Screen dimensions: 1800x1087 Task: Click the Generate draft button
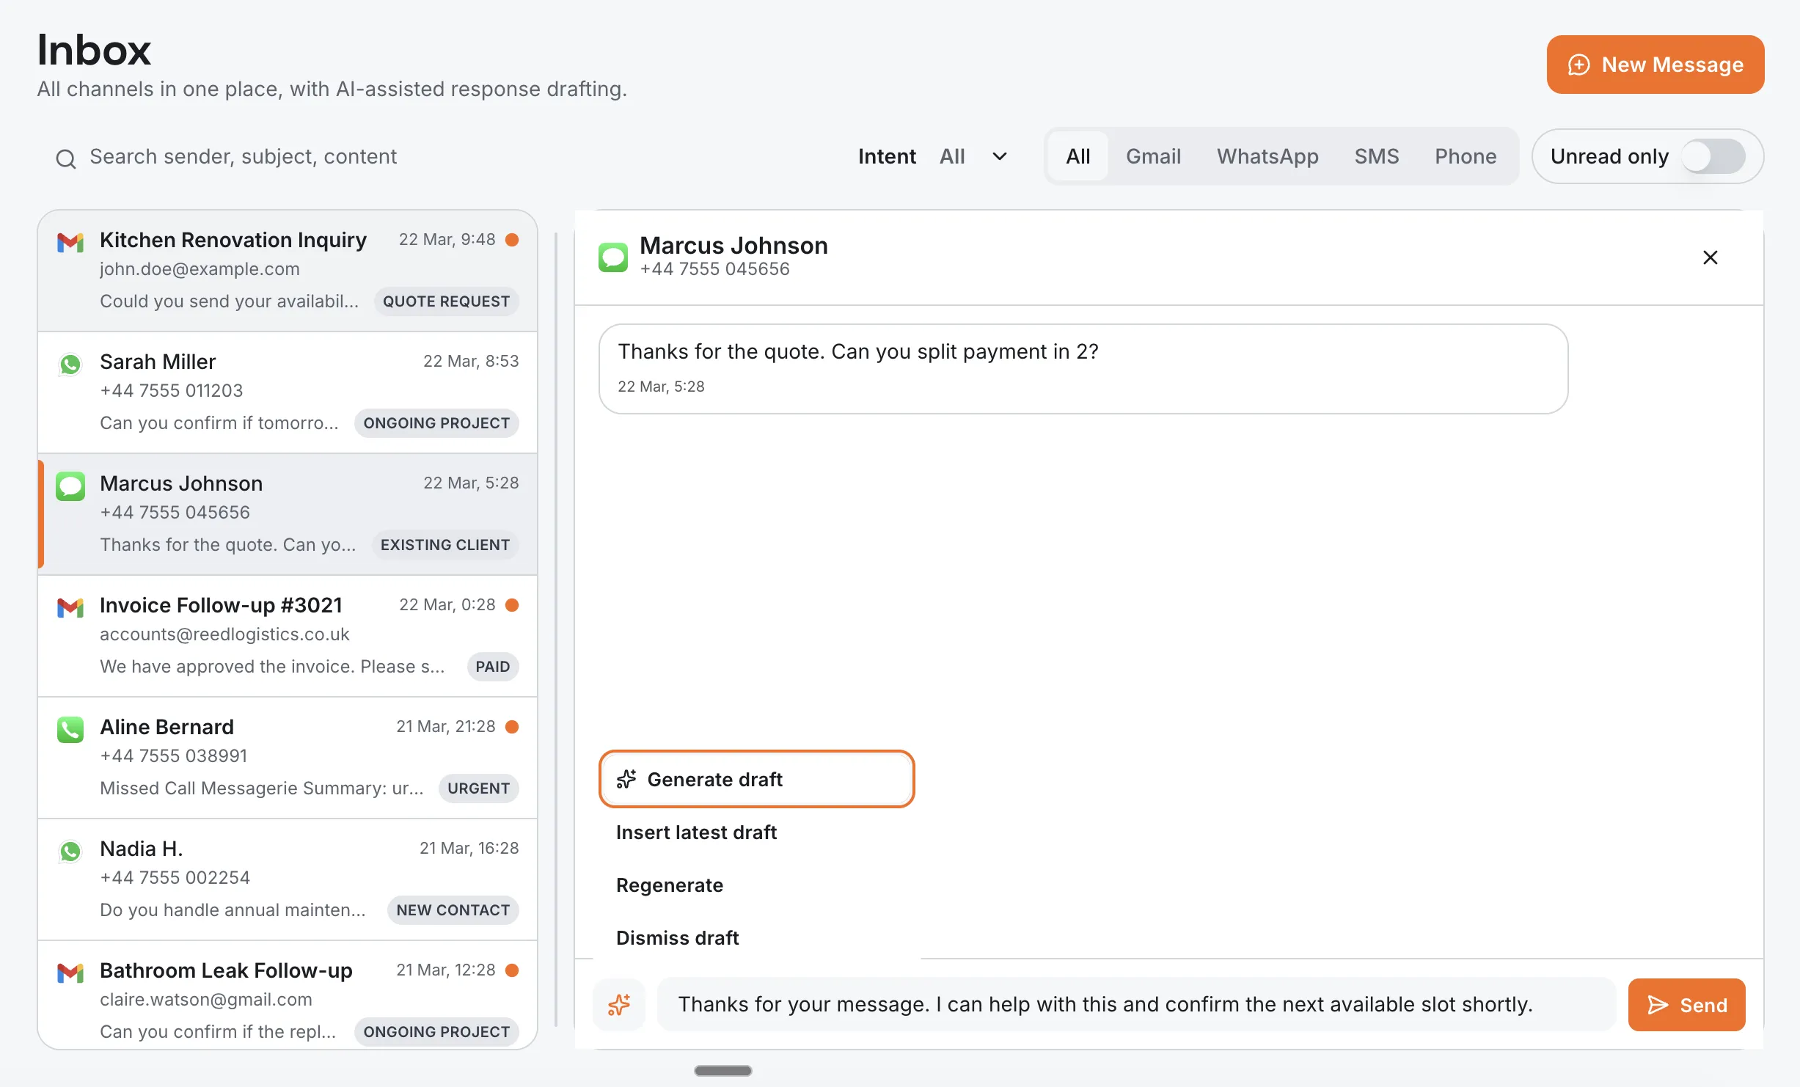pyautogui.click(x=757, y=779)
